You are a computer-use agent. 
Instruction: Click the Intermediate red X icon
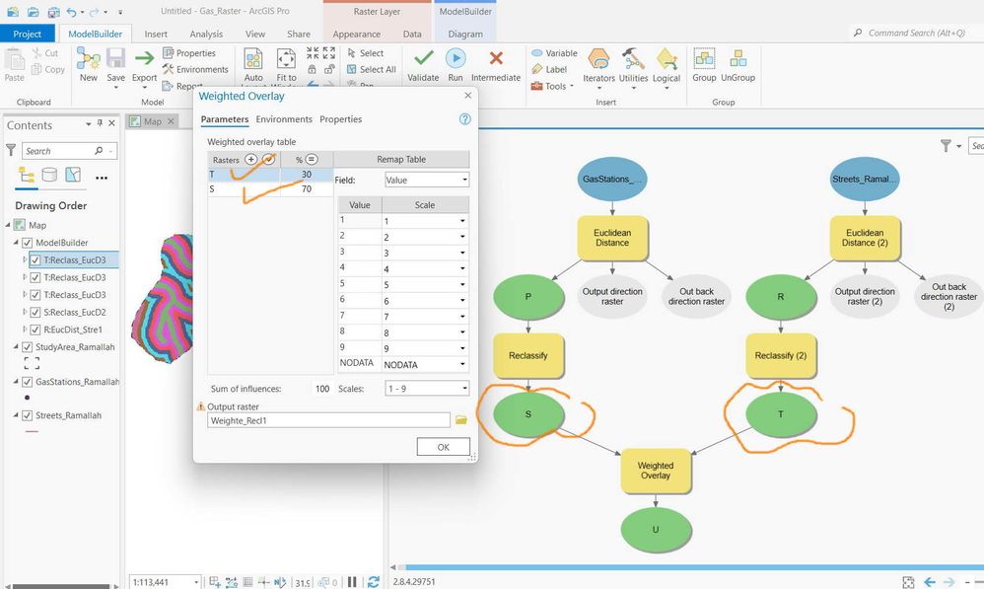(x=496, y=58)
